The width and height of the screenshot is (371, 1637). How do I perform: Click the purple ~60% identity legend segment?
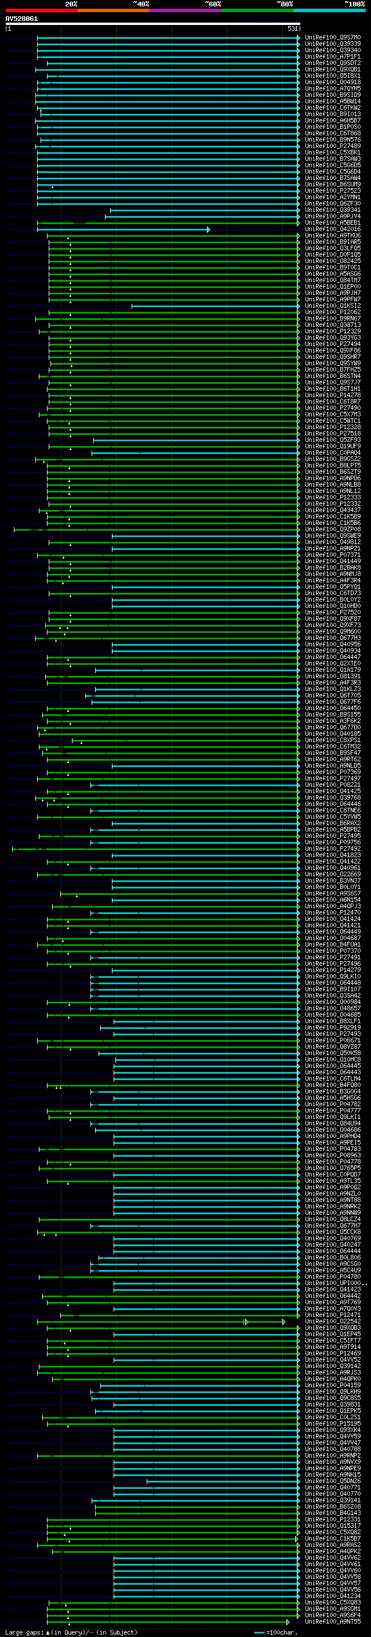click(x=185, y=10)
